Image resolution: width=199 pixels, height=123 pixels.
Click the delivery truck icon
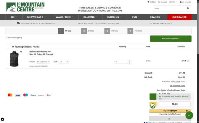click(x=19, y=23)
